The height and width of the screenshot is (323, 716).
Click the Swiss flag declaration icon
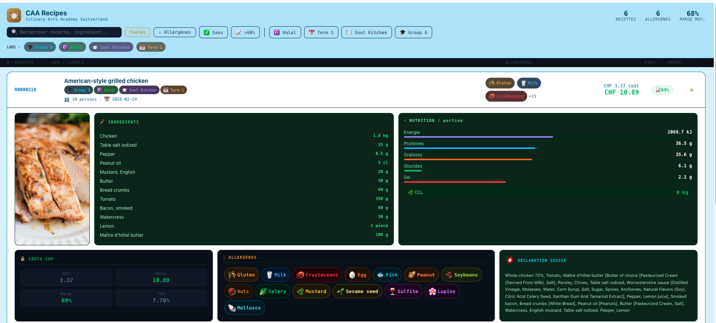pyautogui.click(x=510, y=260)
